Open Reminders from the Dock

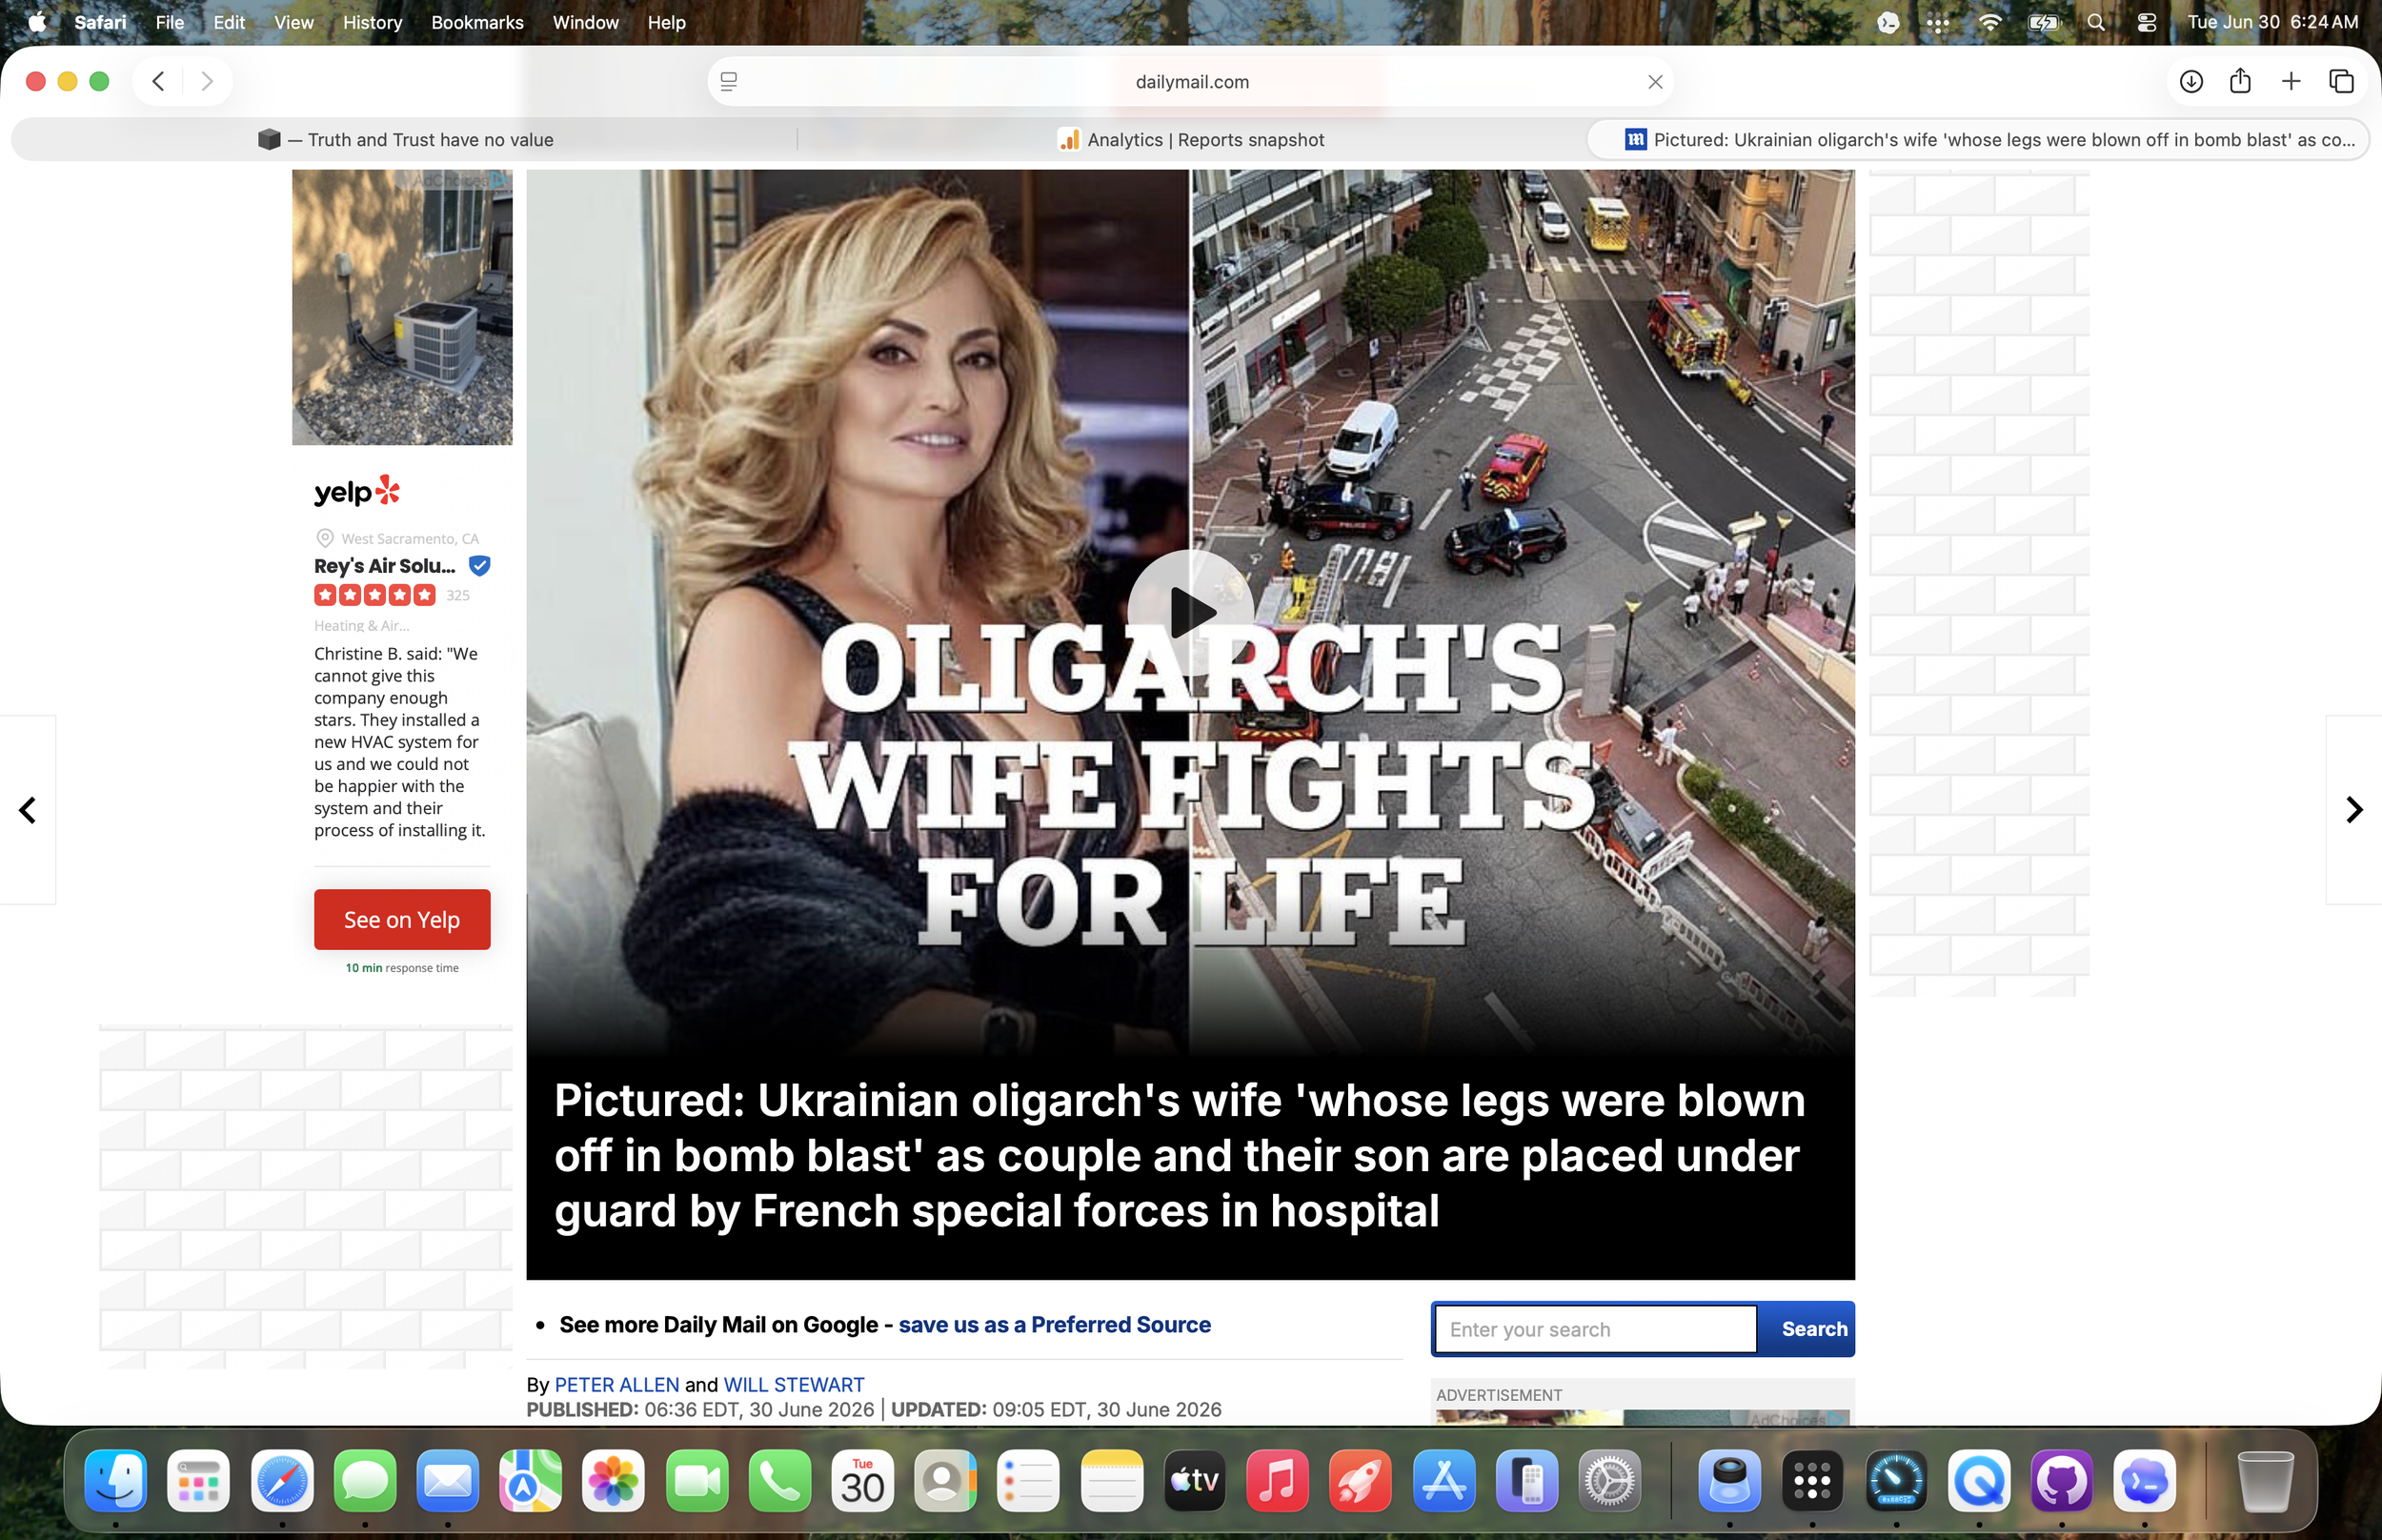1029,1481
